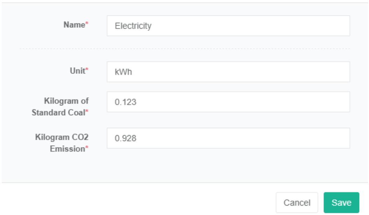Click the asterisk after Emission
369x215 pixels.
87,149
